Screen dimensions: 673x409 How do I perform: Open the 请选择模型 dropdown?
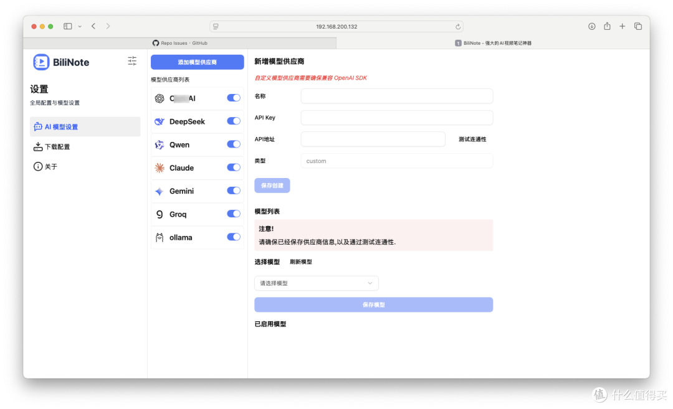[317, 283]
